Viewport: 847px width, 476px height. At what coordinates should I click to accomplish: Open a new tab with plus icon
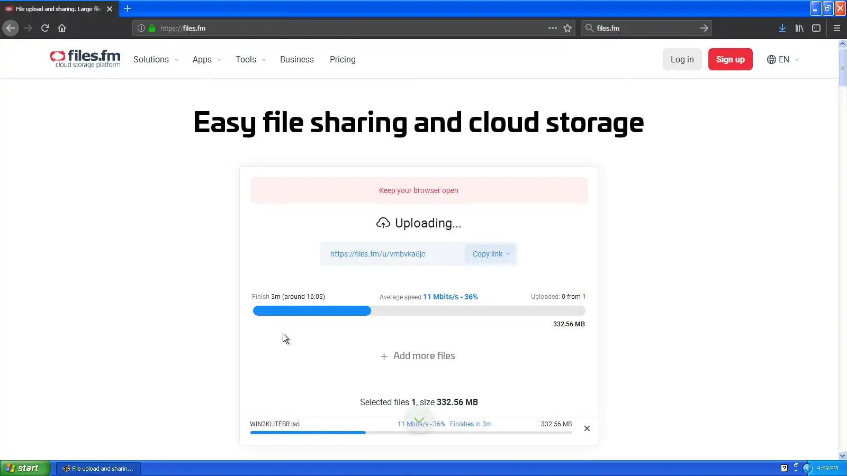128,8
